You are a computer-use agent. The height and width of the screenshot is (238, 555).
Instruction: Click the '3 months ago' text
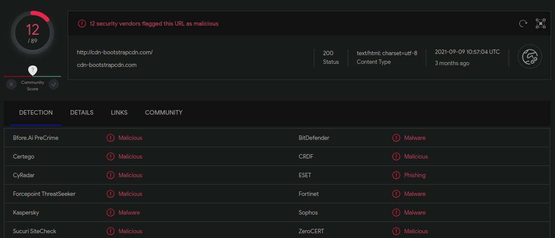click(452, 63)
